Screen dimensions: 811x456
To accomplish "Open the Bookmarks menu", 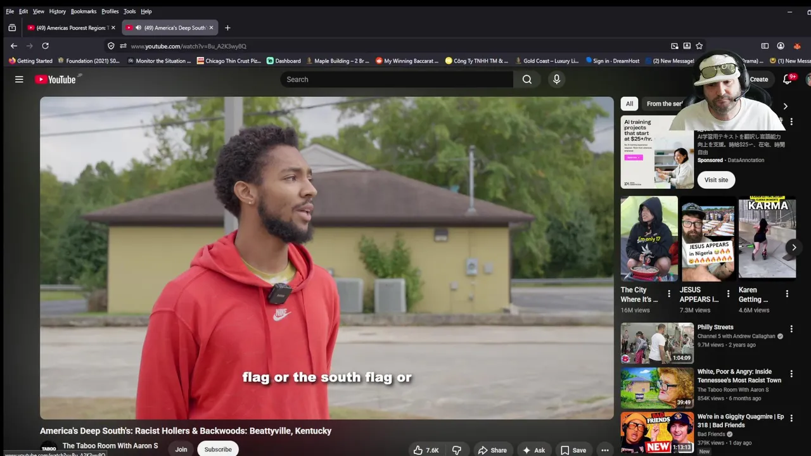I will pos(84,11).
